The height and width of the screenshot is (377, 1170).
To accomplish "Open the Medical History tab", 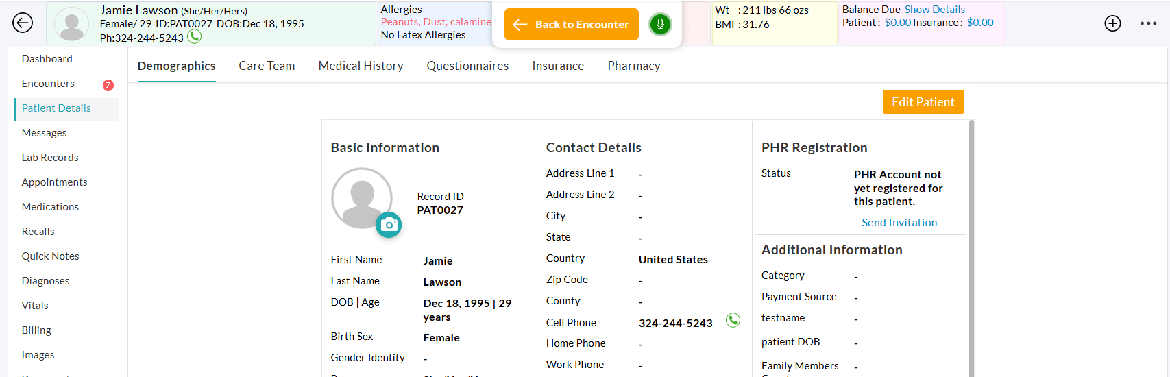I will (x=361, y=66).
